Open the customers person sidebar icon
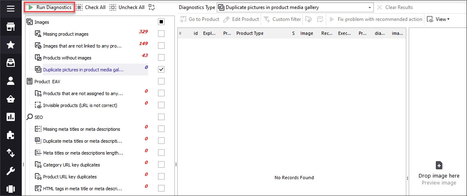Image resolution: width=467 pixels, height=196 pixels. (11, 81)
